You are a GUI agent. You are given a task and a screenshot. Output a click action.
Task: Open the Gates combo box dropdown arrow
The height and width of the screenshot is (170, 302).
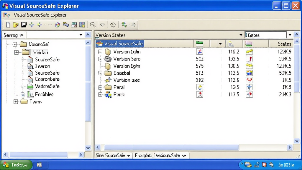pos(290,35)
